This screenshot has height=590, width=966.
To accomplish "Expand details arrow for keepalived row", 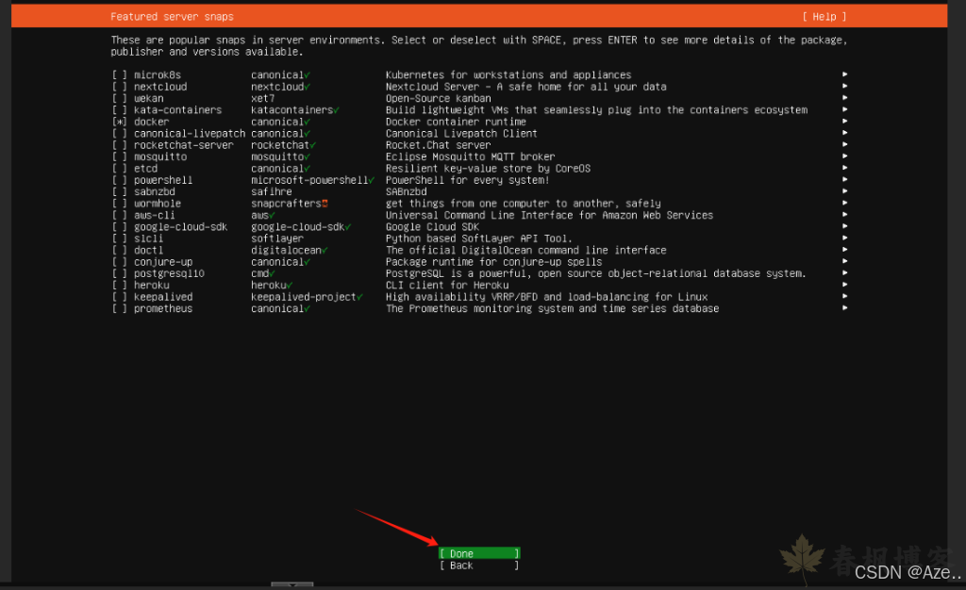I will coord(844,297).
